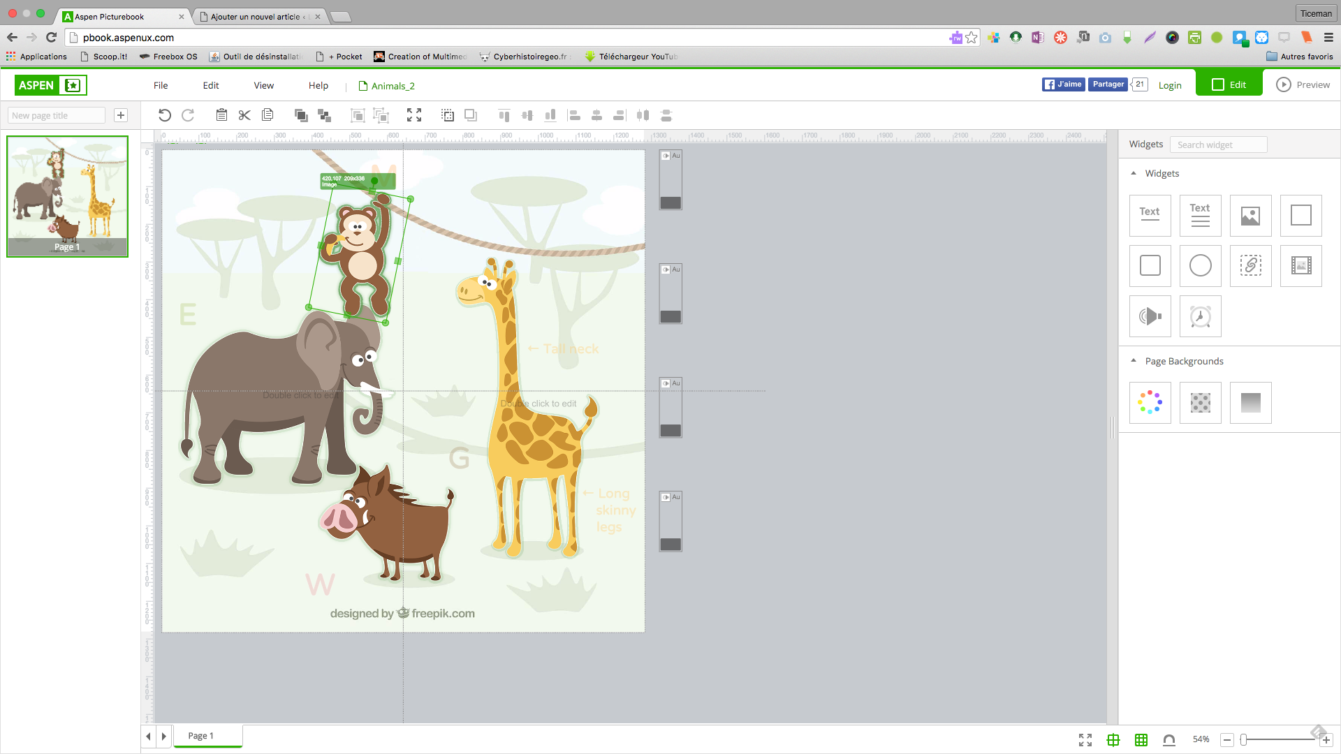The height and width of the screenshot is (754, 1341).
Task: Click the Undo arrow in toolbar
Action: (165, 115)
